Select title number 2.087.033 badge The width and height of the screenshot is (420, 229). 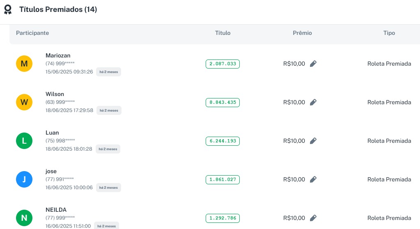[x=223, y=64]
